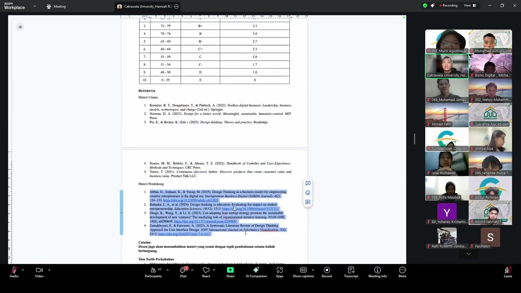Show more participants with the down chevron
Viewport: 521px width, 293px height.
(468, 254)
